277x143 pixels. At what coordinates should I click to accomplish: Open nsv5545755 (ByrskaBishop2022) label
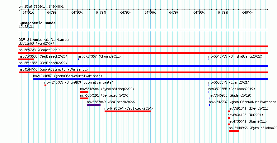235,56
